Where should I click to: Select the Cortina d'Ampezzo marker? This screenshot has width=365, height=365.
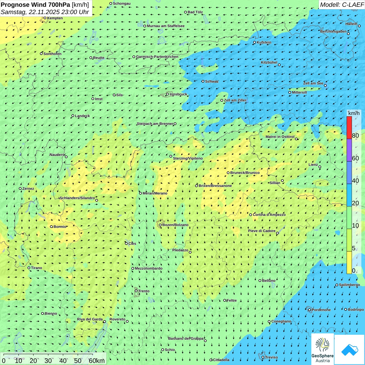(x=251, y=215)
